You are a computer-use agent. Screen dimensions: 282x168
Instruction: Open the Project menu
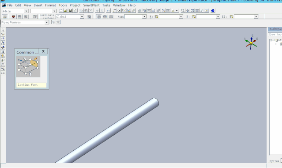tap(75, 5)
